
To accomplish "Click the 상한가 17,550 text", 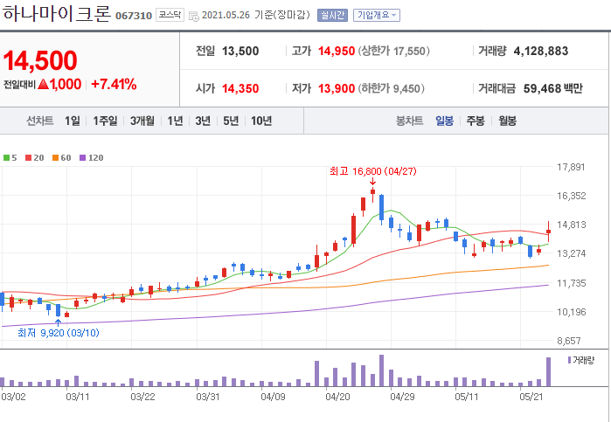I will tap(393, 51).
